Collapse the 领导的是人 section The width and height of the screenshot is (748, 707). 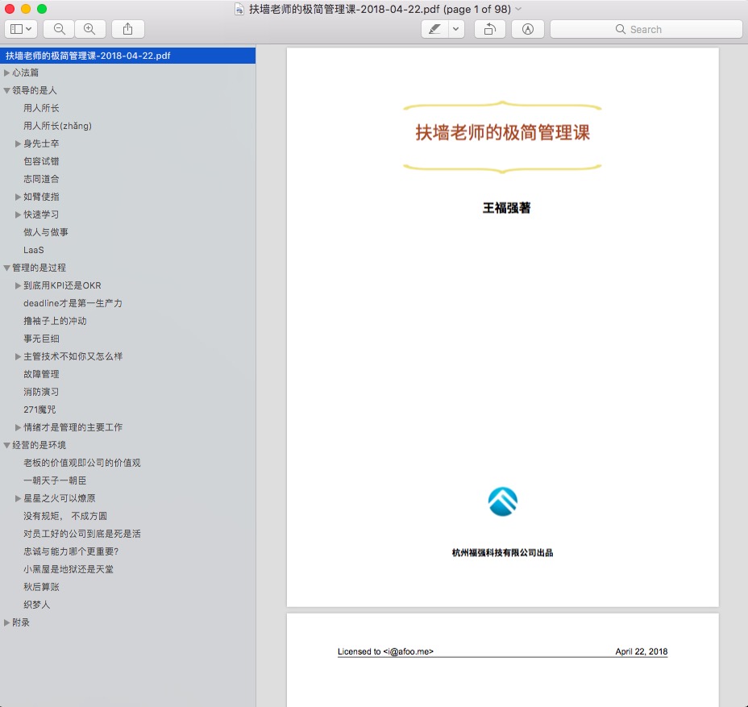point(6,90)
